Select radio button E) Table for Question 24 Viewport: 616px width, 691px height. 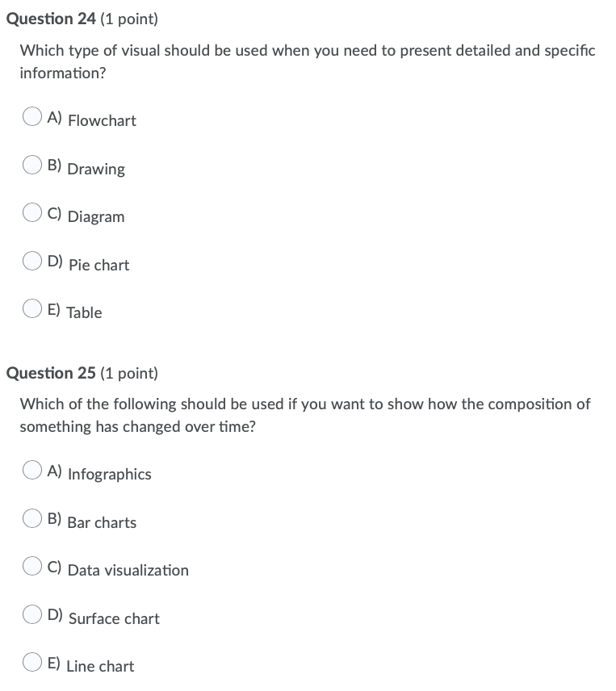[x=31, y=308]
